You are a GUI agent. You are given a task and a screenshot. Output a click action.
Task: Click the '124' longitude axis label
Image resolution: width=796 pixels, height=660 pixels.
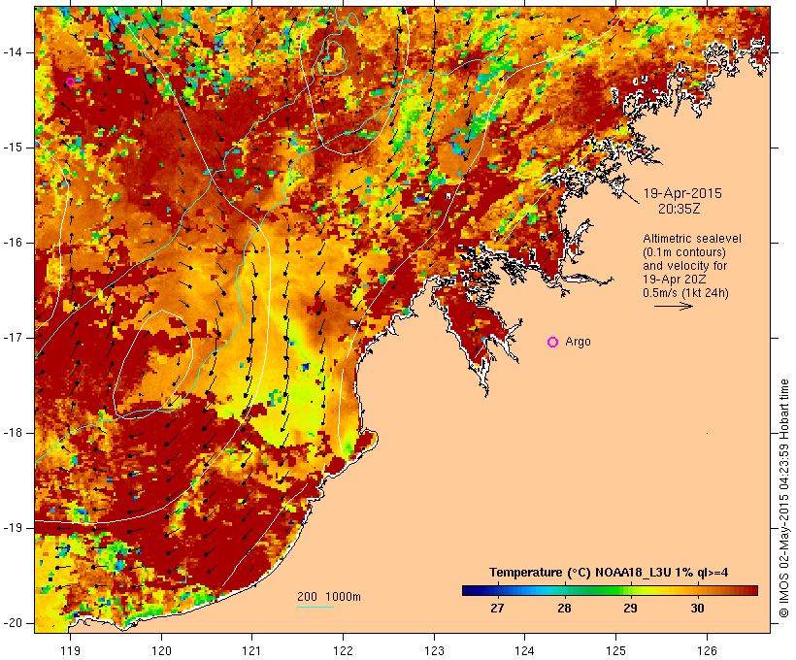coord(524,650)
